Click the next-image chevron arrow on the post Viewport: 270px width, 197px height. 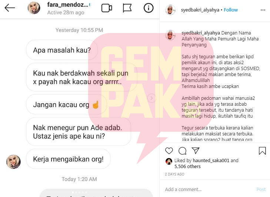(151, 98)
